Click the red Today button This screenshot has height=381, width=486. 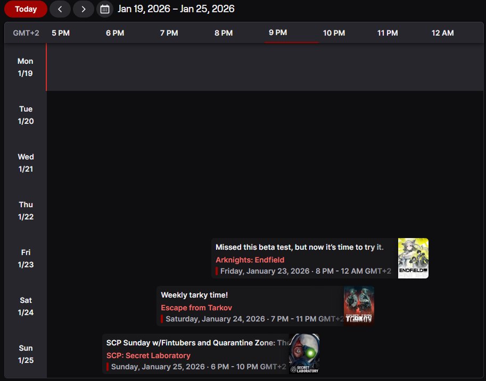(x=26, y=9)
